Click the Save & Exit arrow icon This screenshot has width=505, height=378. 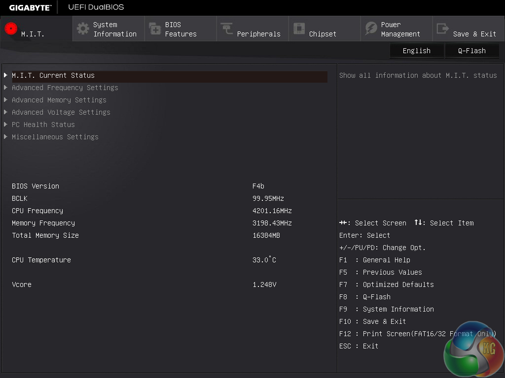coord(443,29)
